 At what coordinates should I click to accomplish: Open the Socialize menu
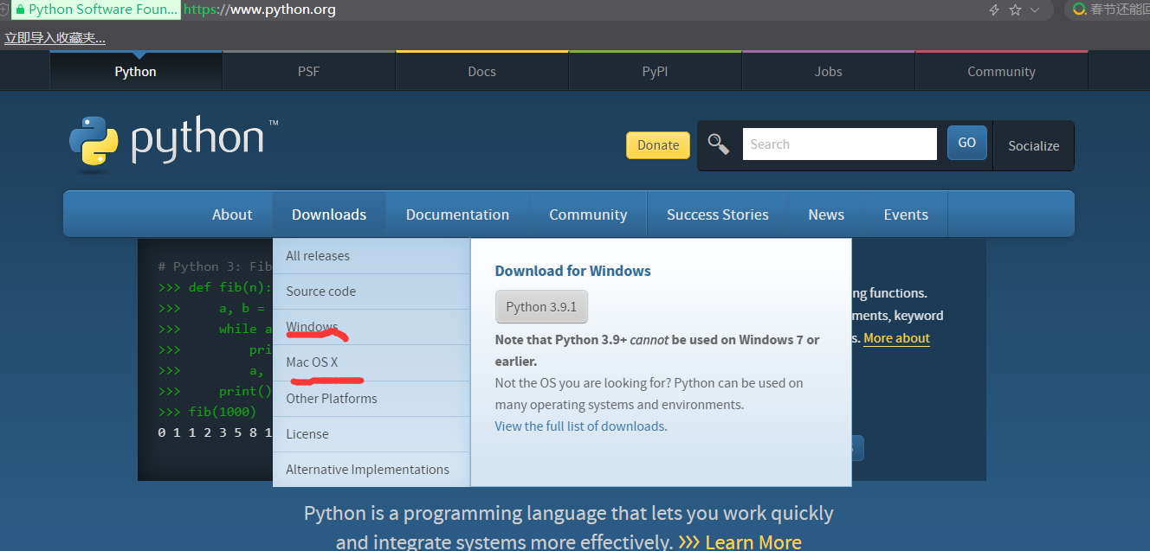[1034, 145]
